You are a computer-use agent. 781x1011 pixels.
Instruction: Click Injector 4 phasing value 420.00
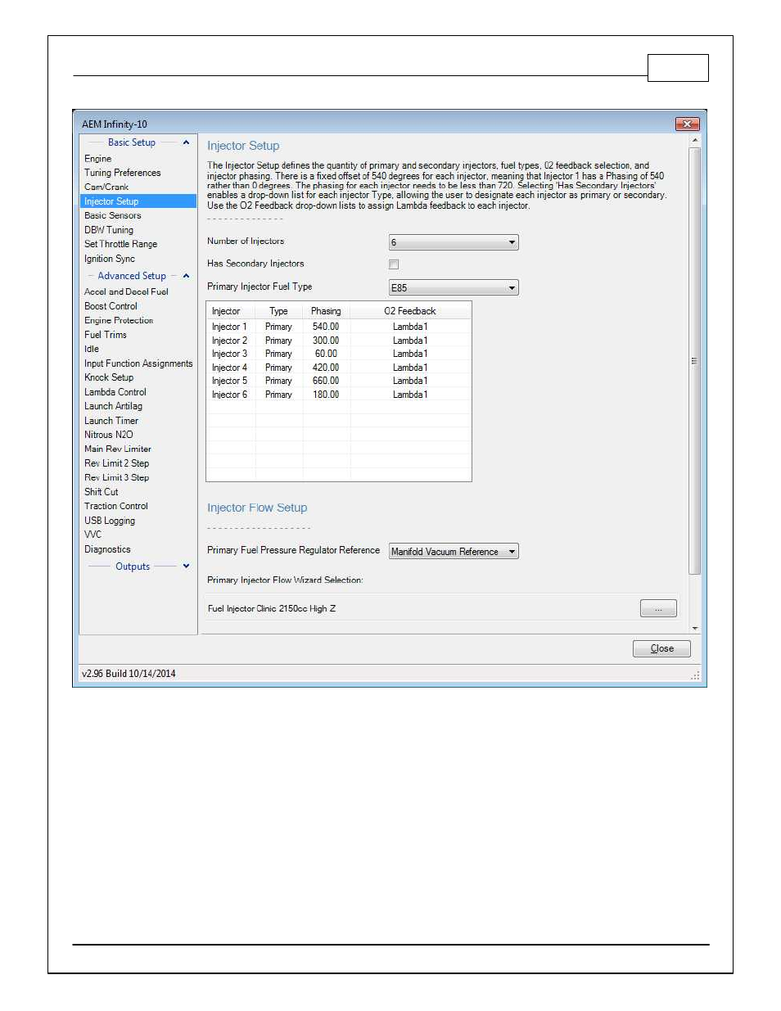(x=326, y=368)
